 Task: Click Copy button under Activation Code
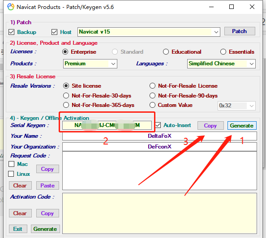47,213
